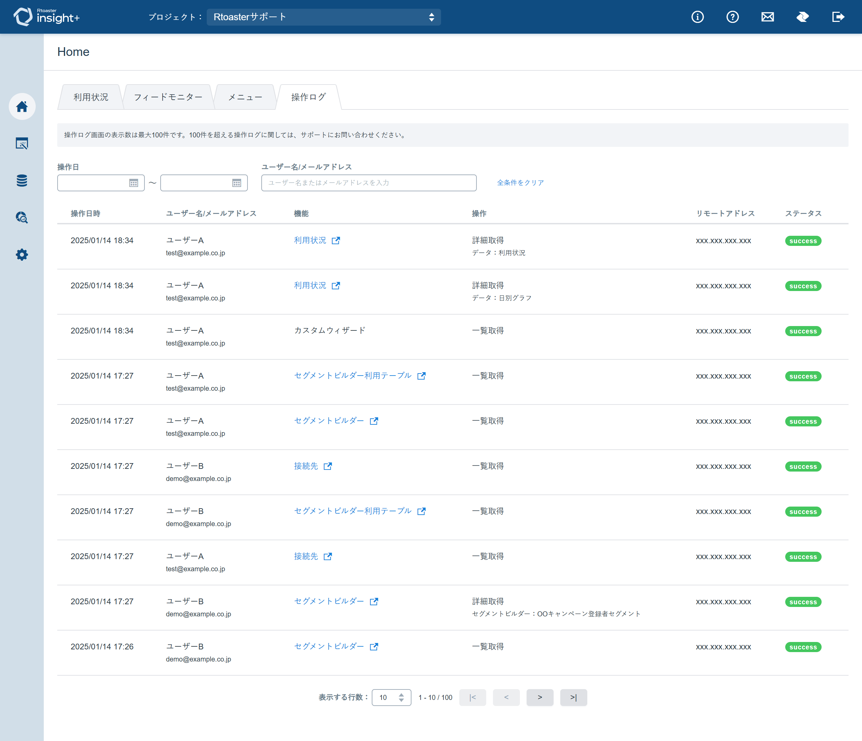
Task: Open the dashboard screen icon in sidebar
Action: (22, 143)
